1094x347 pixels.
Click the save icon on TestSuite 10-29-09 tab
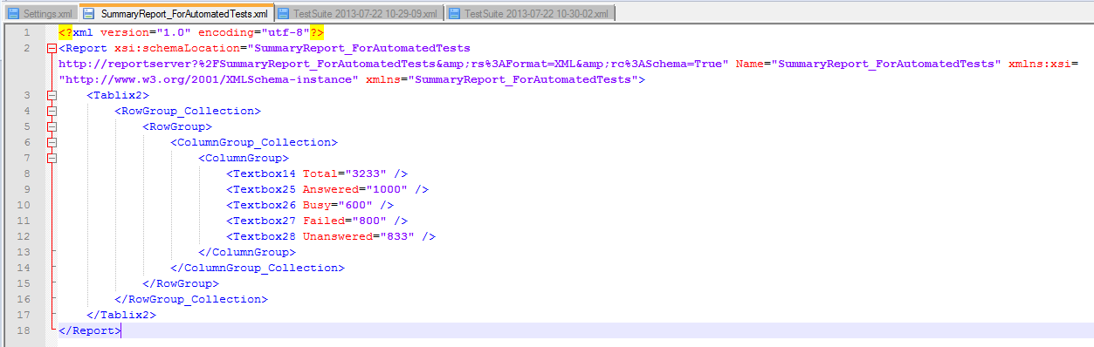[284, 14]
